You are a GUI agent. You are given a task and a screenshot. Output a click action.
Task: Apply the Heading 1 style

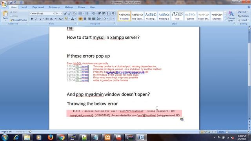pyautogui.click(x=151, y=16)
